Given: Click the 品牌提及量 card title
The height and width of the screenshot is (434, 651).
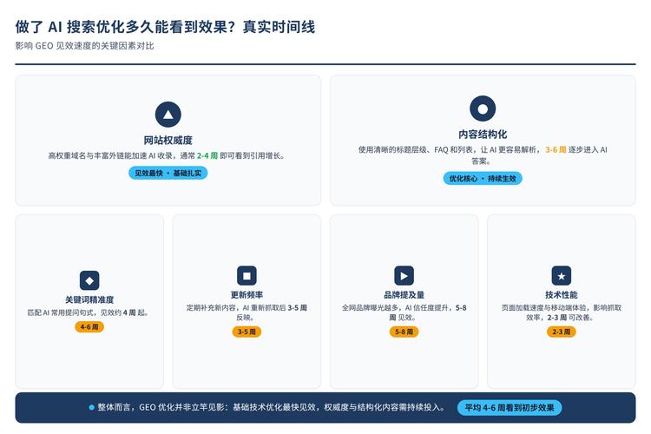Looking at the screenshot, I should pyautogui.click(x=404, y=295).
